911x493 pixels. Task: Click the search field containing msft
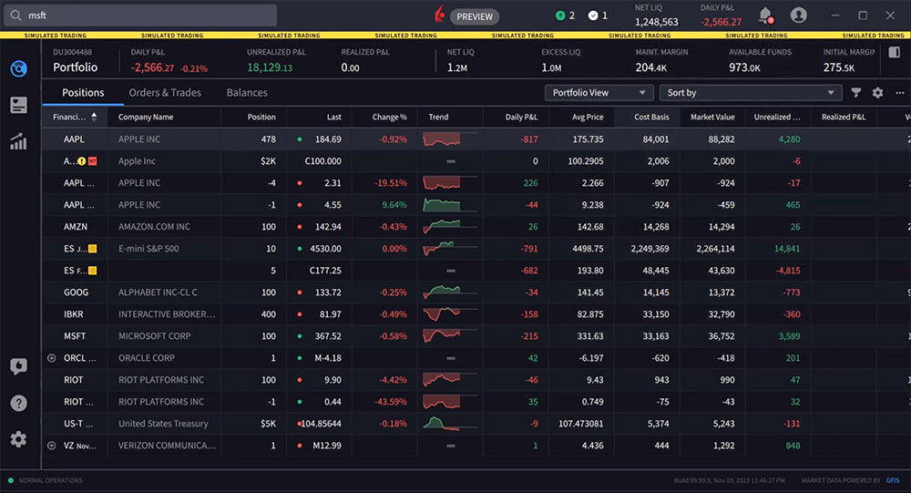point(141,15)
